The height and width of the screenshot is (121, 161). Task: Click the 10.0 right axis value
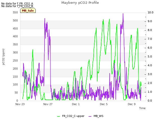150,13
